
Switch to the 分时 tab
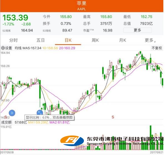13,40
